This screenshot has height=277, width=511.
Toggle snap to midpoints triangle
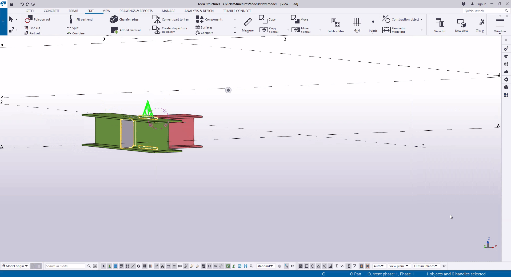coord(318,266)
